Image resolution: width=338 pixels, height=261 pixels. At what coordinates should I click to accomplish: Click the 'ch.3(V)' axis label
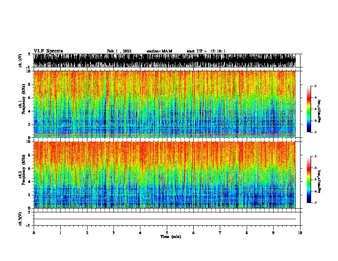click(x=20, y=219)
